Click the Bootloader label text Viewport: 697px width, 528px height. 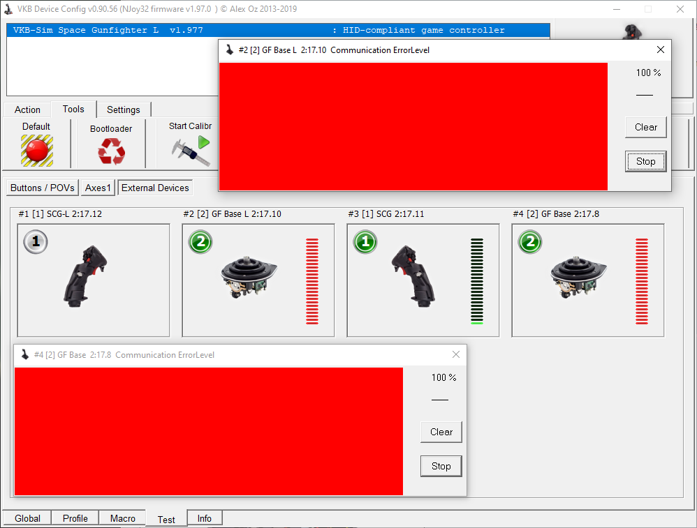(111, 129)
